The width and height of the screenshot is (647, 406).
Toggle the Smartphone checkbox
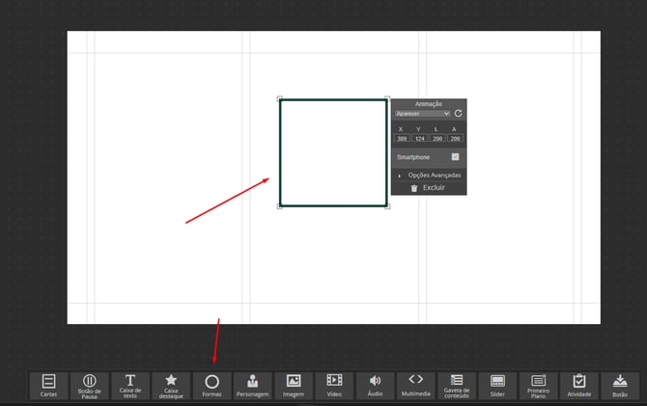[455, 156]
